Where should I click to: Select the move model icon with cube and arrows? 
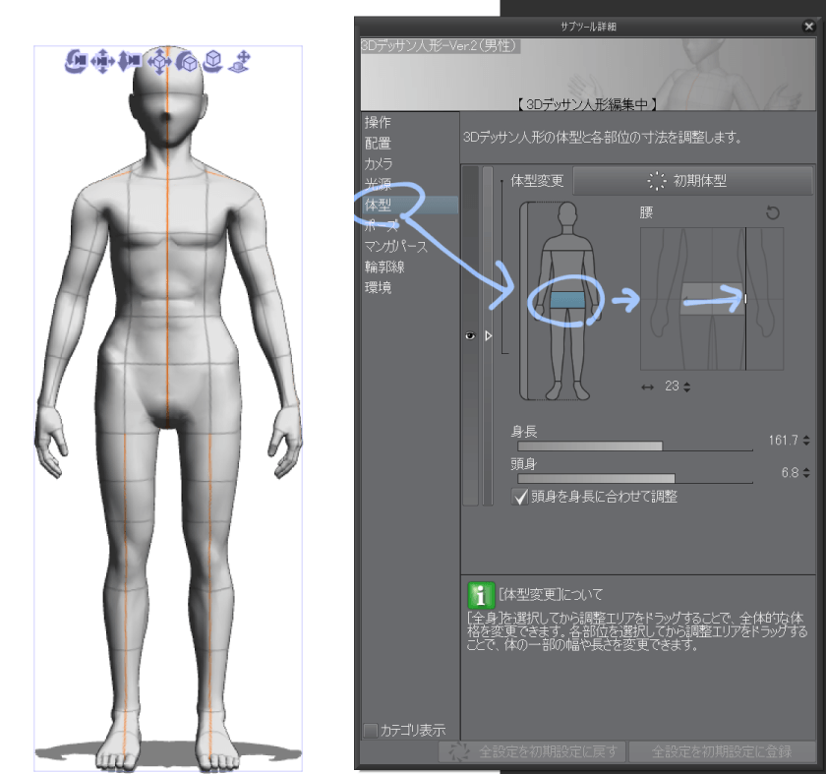click(x=158, y=61)
